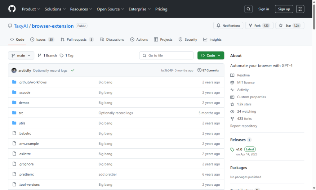The image size is (316, 190).
Task: Click the src folder icon
Action: click(14, 113)
